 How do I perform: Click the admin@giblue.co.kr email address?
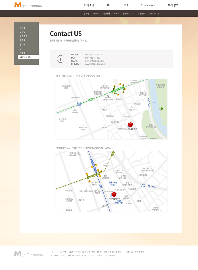tap(95, 61)
